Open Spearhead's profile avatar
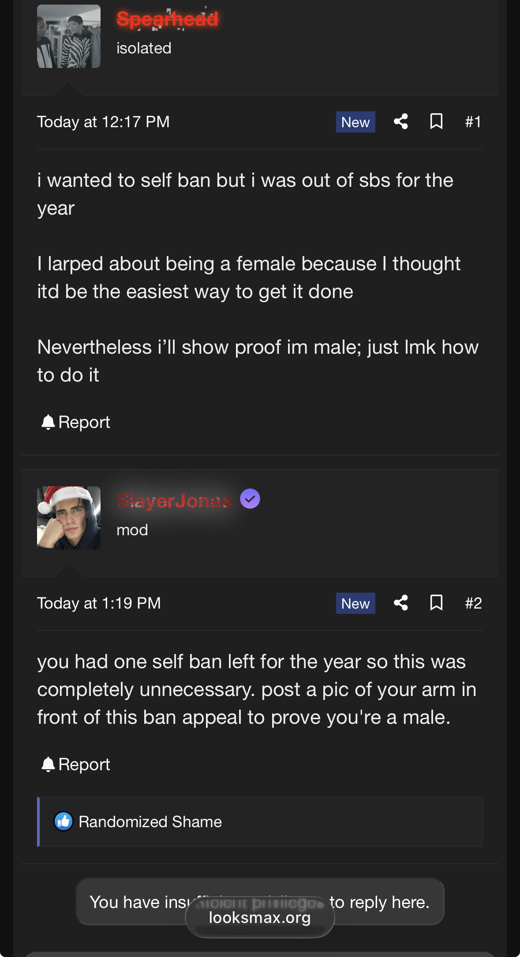 69,36
